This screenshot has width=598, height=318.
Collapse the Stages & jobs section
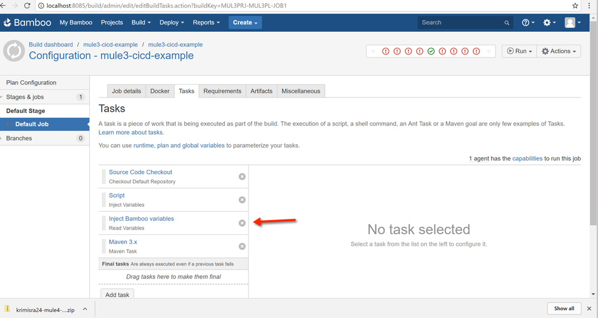click(2, 97)
